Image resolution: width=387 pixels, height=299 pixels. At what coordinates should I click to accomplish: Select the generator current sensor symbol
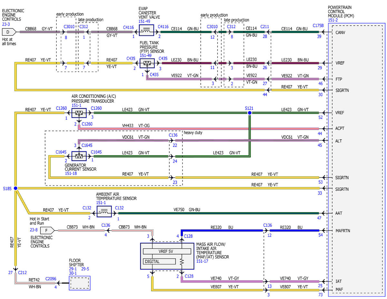point(79,156)
